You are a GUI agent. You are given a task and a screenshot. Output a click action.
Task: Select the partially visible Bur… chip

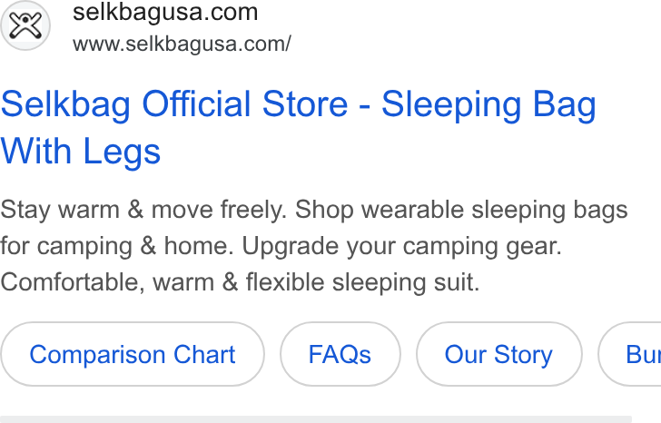point(630,354)
